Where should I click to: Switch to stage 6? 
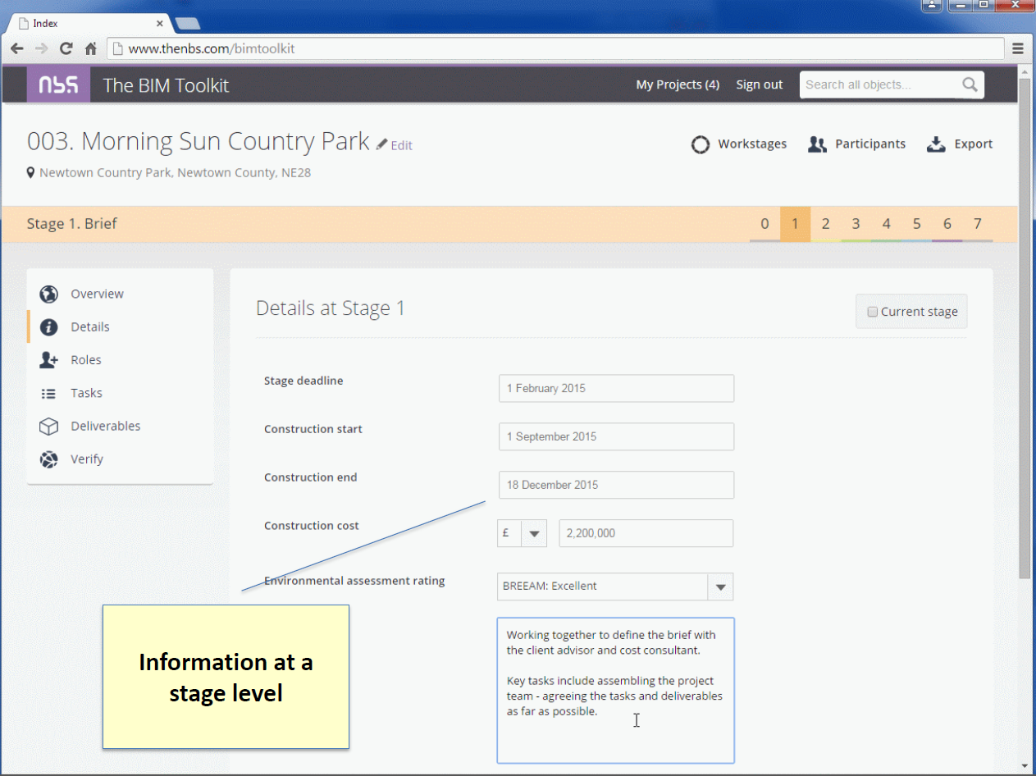pyautogui.click(x=947, y=224)
